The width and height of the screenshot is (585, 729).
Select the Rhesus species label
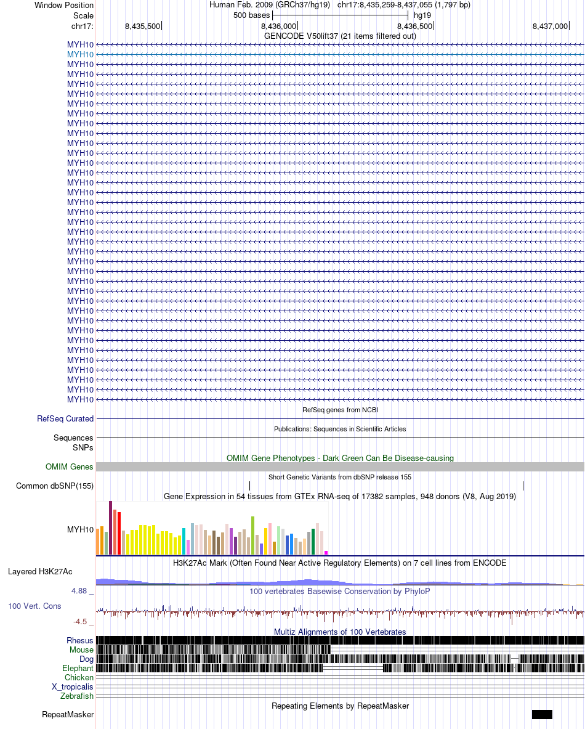(x=79, y=640)
